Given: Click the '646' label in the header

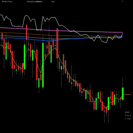Looking at the screenshot, I should tap(53, 2).
